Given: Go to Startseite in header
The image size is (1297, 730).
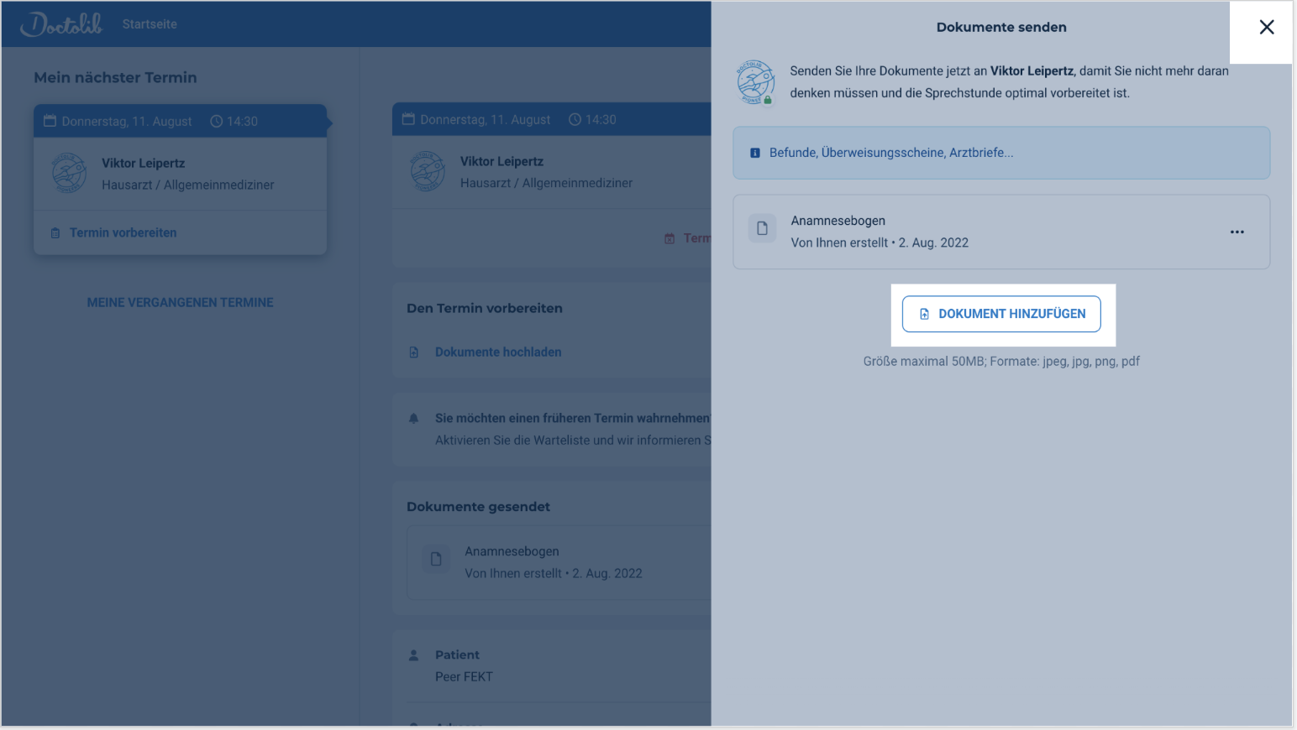Looking at the screenshot, I should (x=150, y=24).
